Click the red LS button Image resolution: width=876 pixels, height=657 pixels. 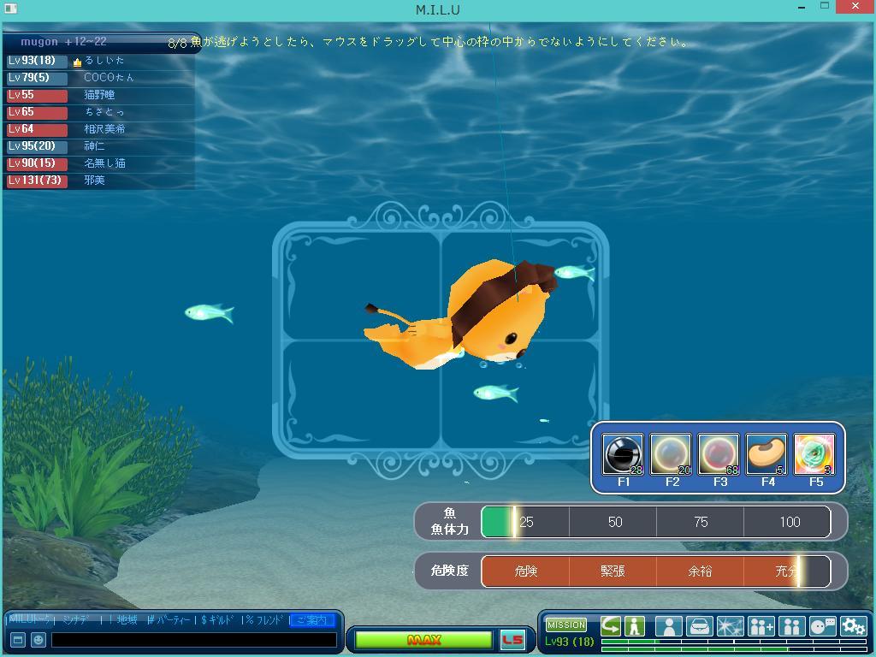coord(512,640)
